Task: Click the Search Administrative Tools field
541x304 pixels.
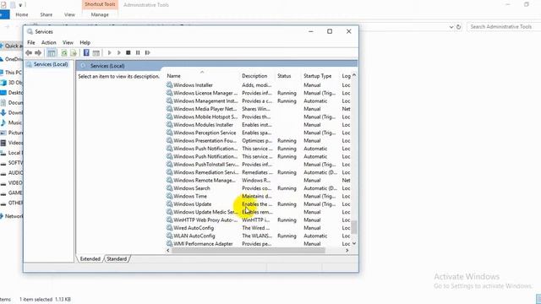Action: click(504, 26)
